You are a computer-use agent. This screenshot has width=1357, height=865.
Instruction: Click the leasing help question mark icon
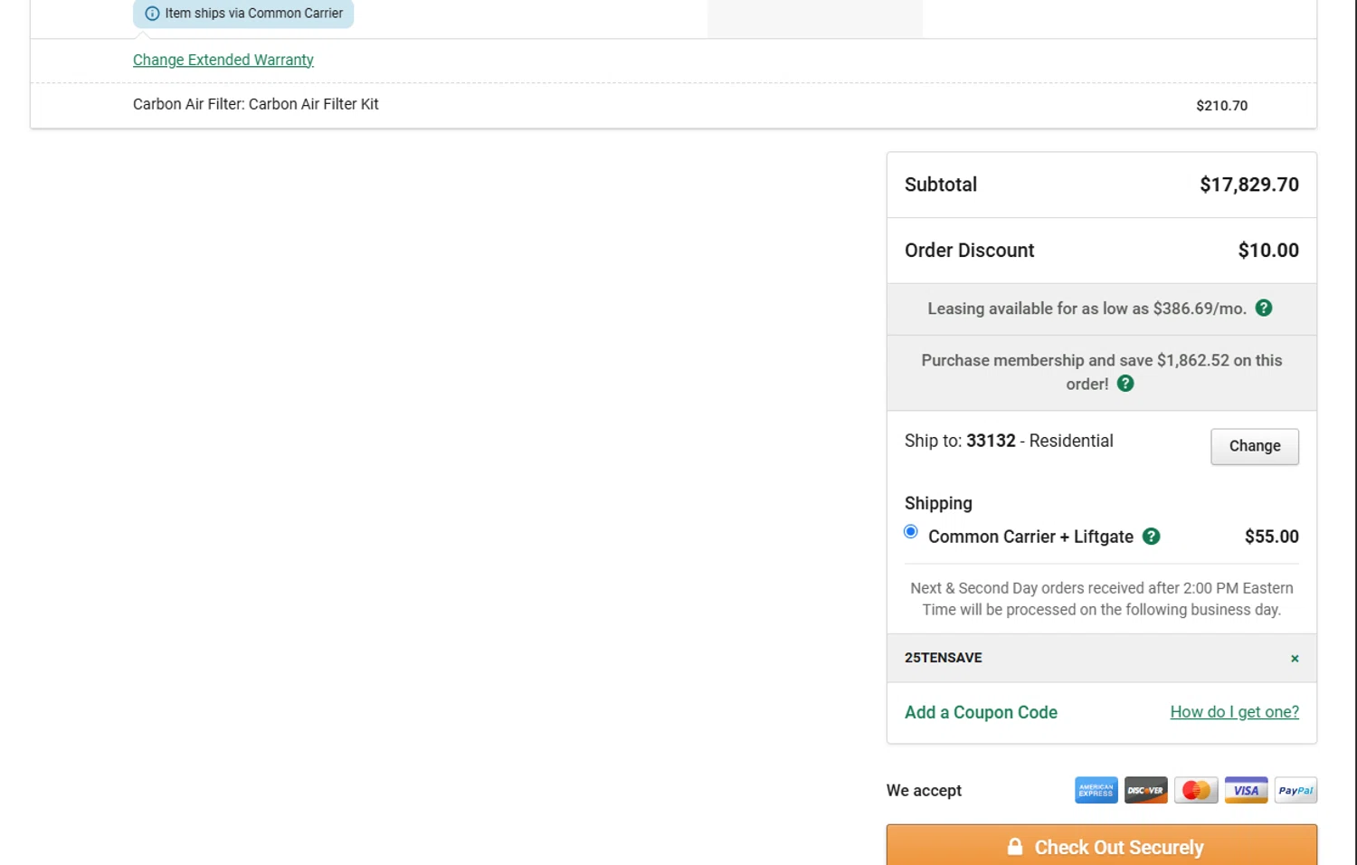(x=1264, y=308)
